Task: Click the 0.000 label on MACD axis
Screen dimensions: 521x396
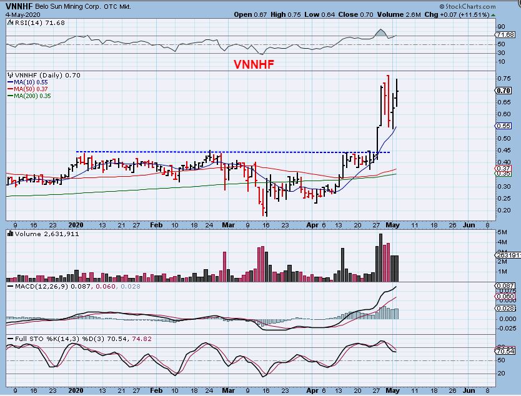Action: click(x=507, y=319)
